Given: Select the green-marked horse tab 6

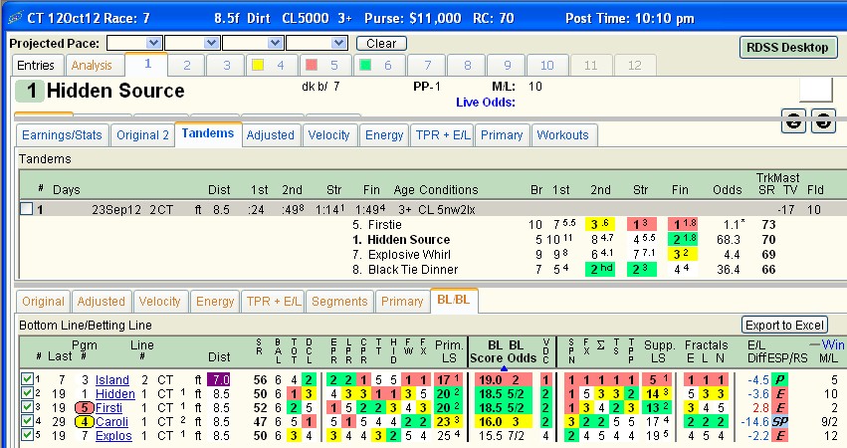Looking at the screenshot, I should click(378, 66).
